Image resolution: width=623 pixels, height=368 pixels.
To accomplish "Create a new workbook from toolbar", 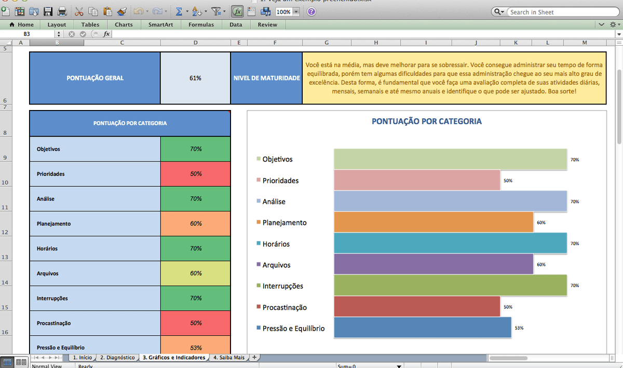I will (x=4, y=11).
